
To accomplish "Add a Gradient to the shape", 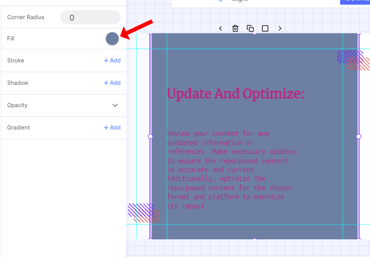I will coord(112,128).
